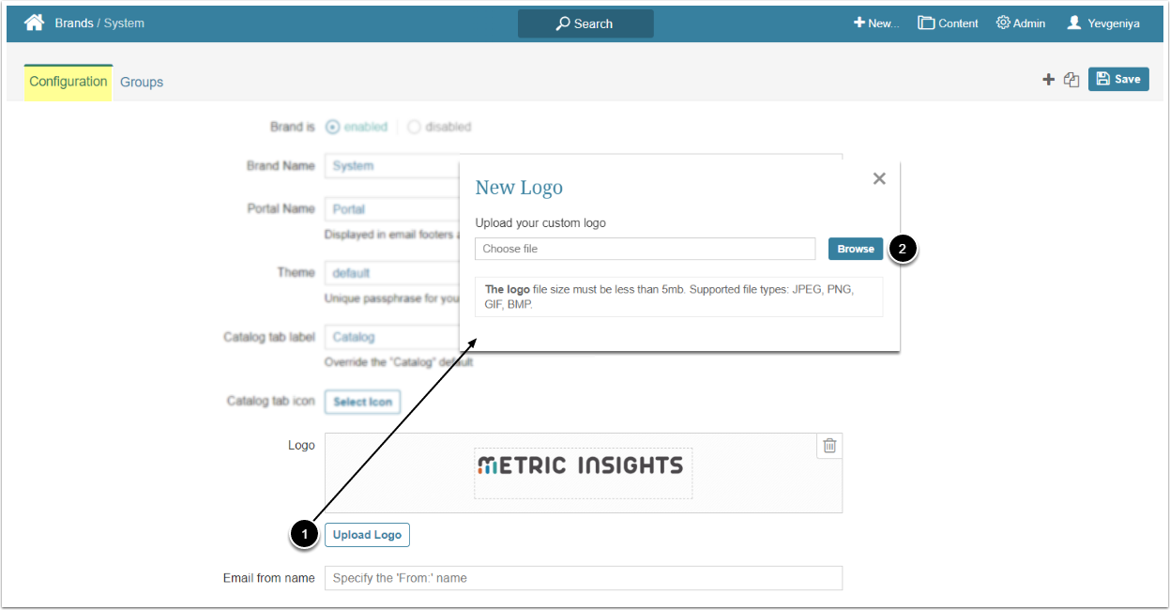
Task: Click the duplicate brand icon
Action: tap(1071, 80)
